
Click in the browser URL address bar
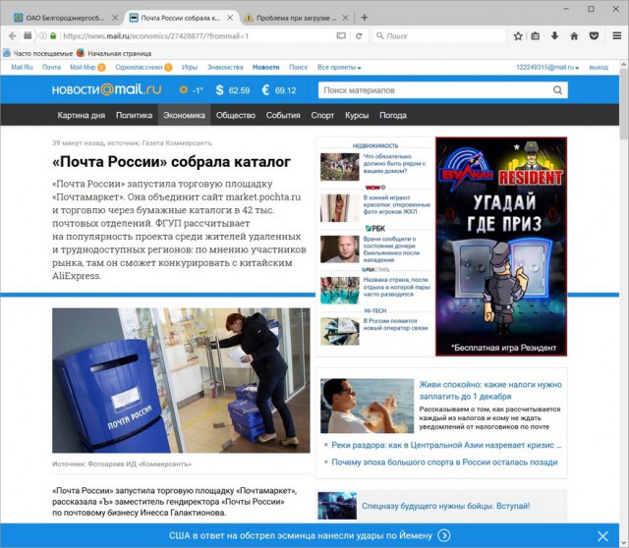pos(197,36)
